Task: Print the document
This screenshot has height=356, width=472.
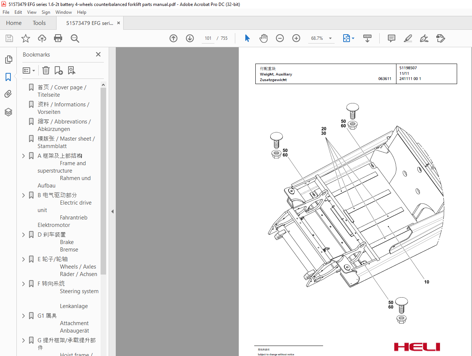Action: pyautogui.click(x=58, y=38)
